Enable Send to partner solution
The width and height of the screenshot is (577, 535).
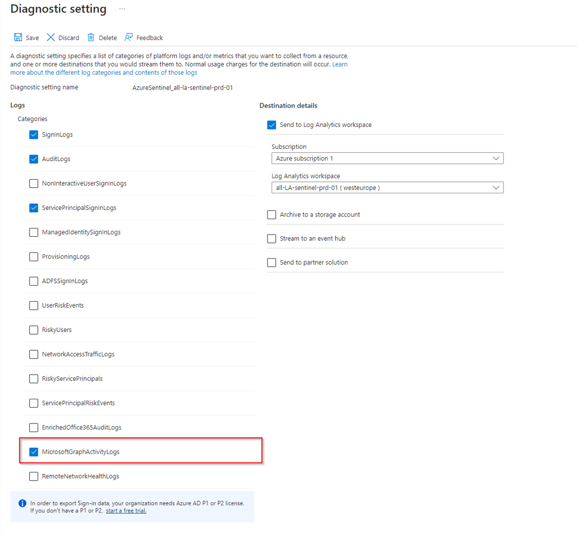[271, 262]
